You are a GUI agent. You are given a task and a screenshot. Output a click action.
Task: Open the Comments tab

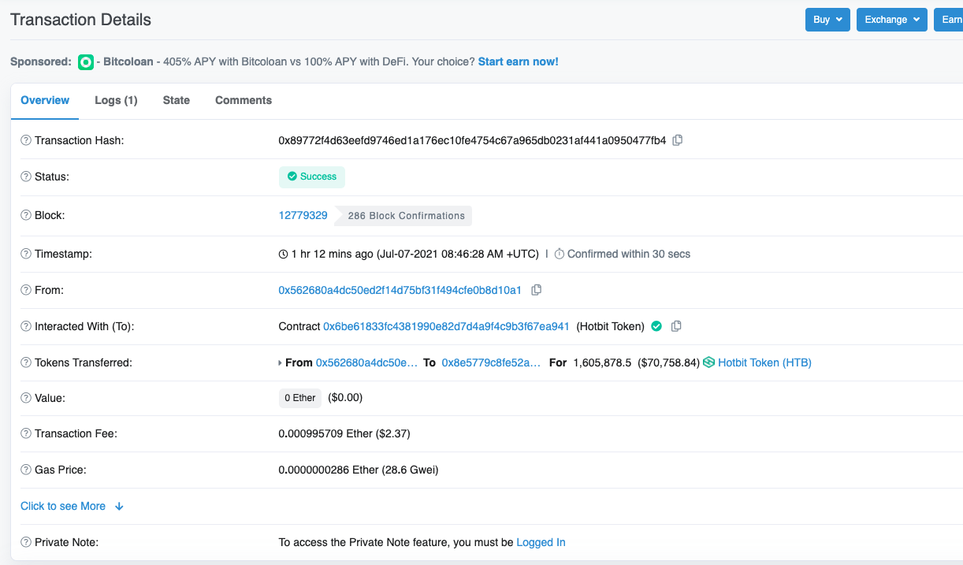(243, 100)
